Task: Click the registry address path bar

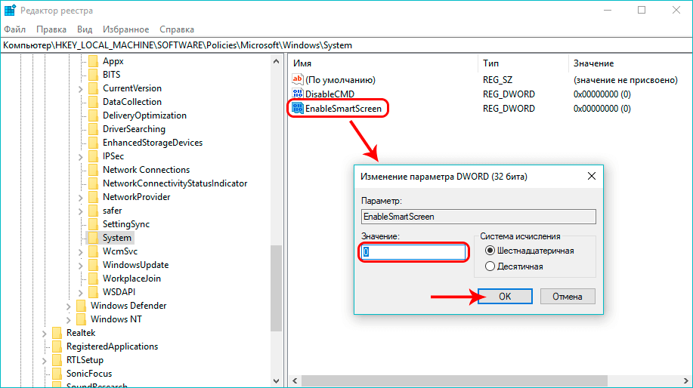Action: click(x=346, y=45)
